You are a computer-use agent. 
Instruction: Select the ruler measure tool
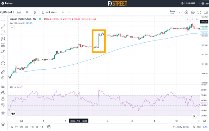[x=3, y=72]
